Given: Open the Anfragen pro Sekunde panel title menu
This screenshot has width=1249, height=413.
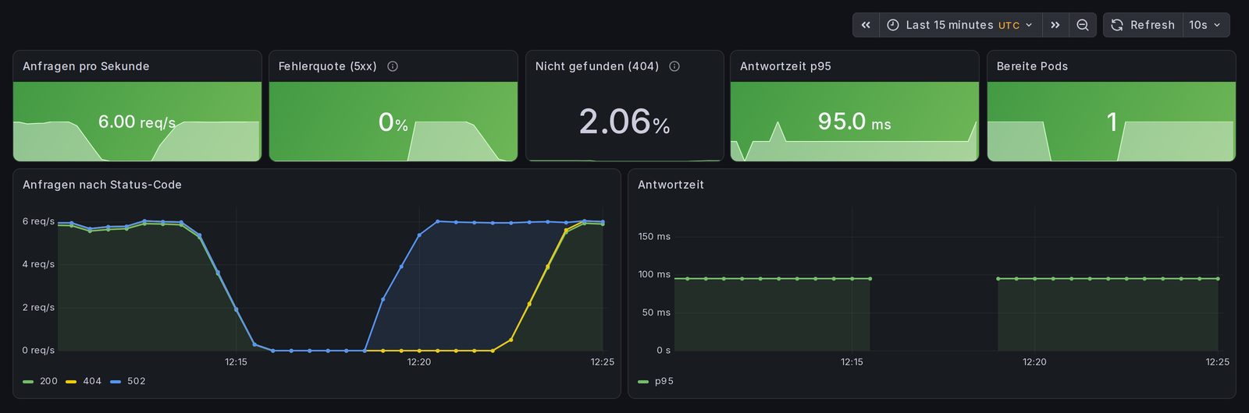Looking at the screenshot, I should click(86, 66).
